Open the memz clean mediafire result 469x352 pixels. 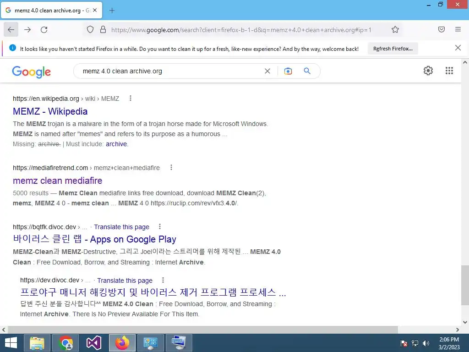57,181
